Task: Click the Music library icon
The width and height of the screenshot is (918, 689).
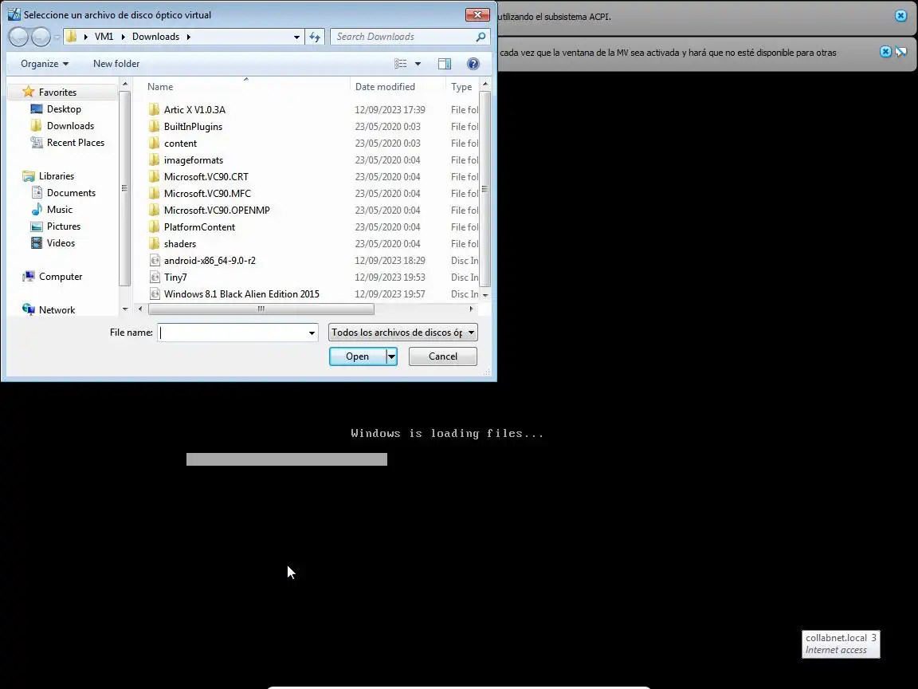Action: pyautogui.click(x=37, y=210)
